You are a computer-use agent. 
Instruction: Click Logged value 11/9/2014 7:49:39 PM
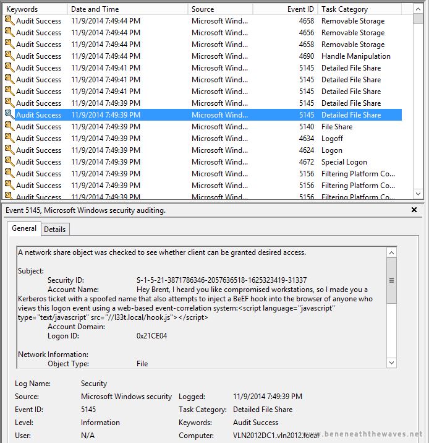pyautogui.click(x=268, y=397)
